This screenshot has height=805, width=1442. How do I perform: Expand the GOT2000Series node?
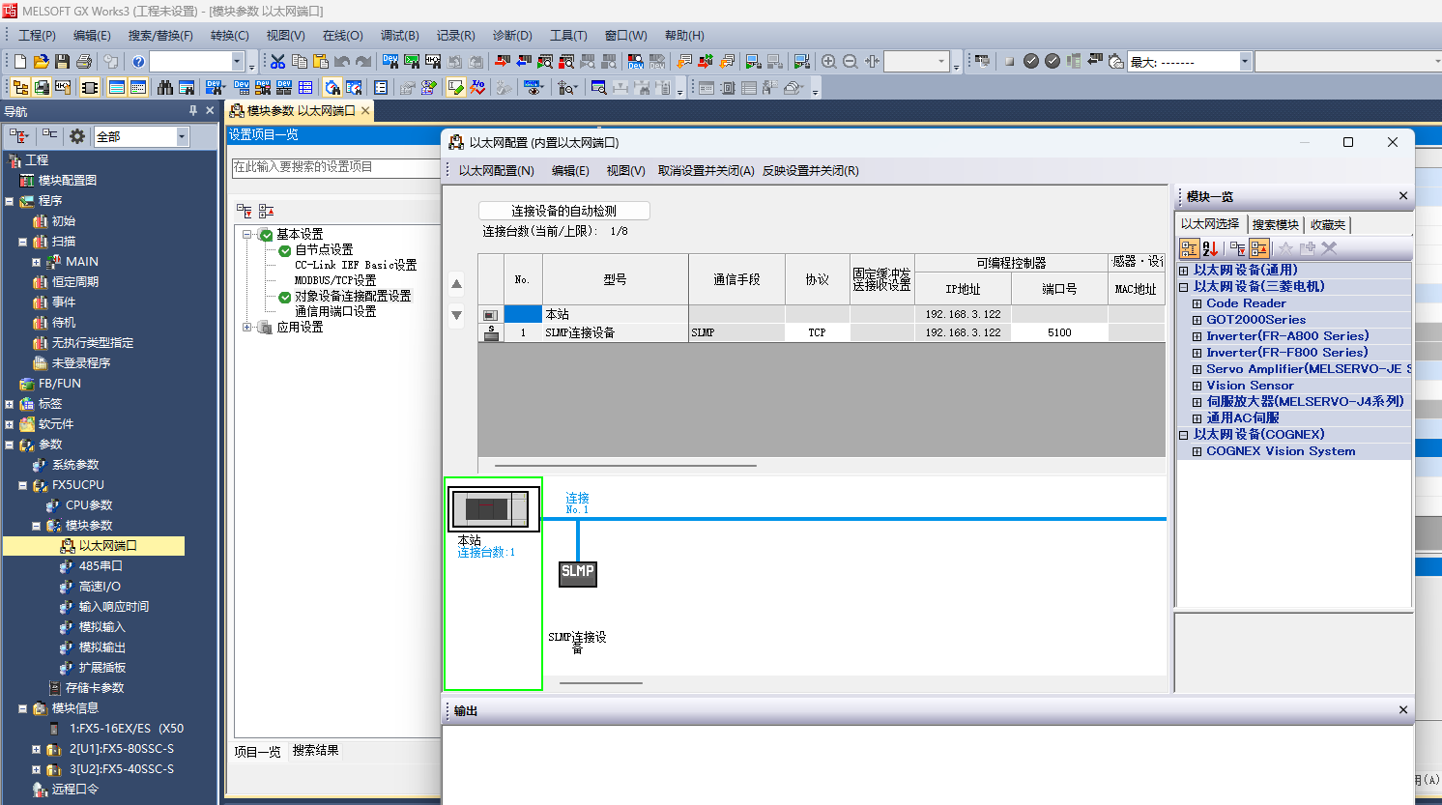click(1197, 320)
